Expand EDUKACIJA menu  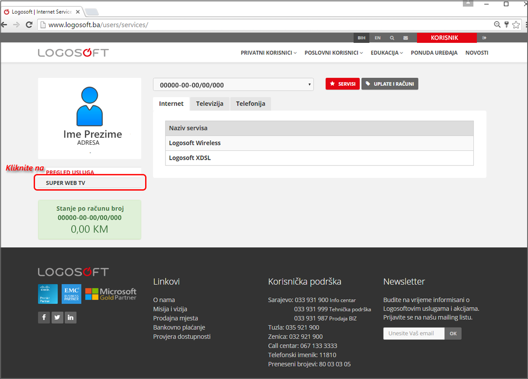click(387, 53)
